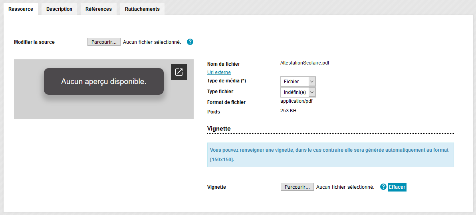
Task: Click the Aucun aperçu disponible message
Action: pos(104,82)
